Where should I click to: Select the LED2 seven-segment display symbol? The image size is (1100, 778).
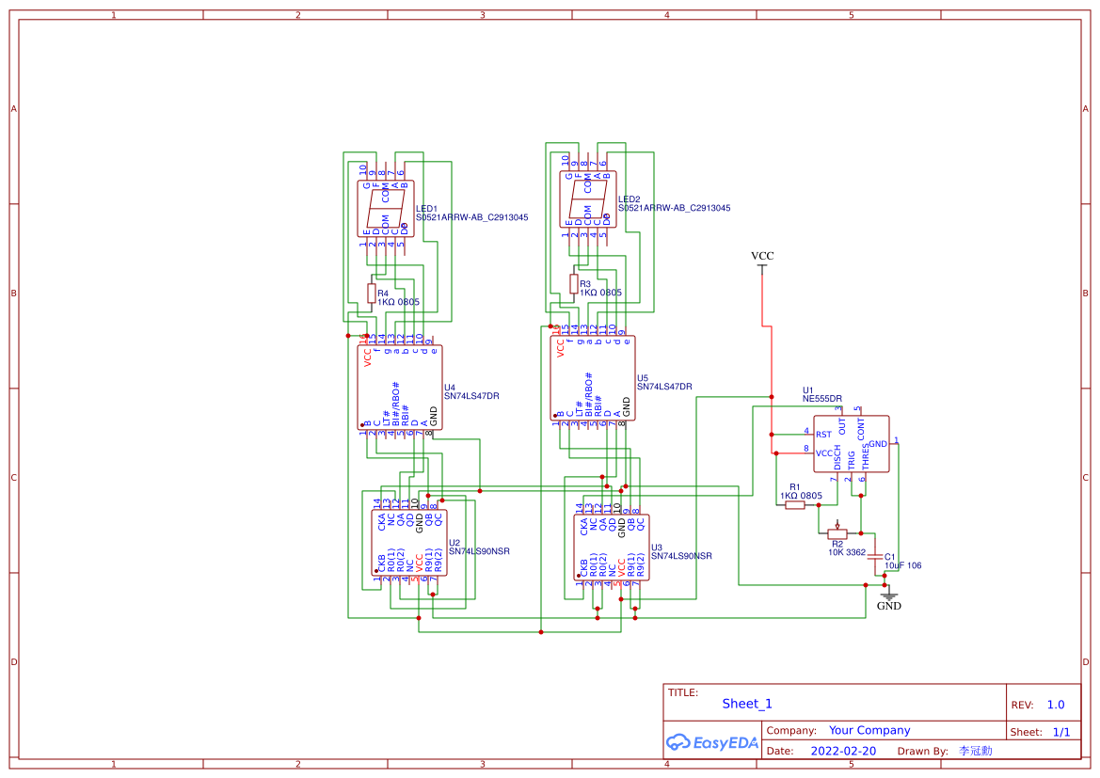(588, 199)
